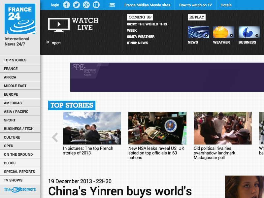
Task: Open the Twitter icon link
Action: pyautogui.click(x=76, y=5)
